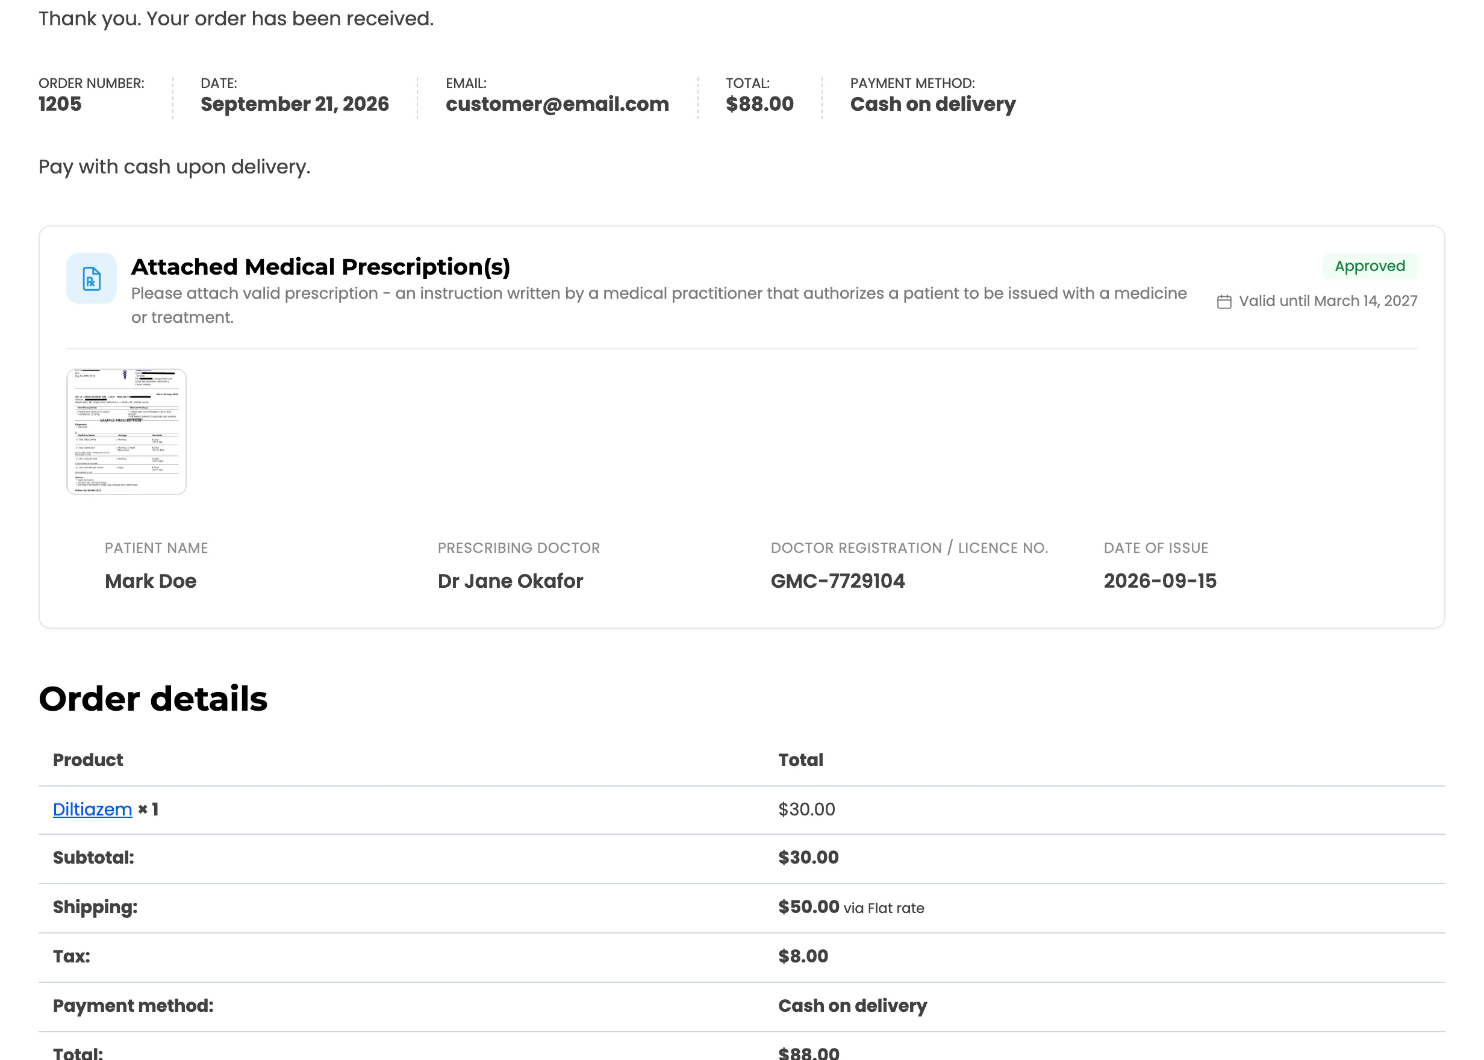Click patient name Mark Doe
Image resolution: width=1484 pixels, height=1060 pixels.
coord(151,581)
